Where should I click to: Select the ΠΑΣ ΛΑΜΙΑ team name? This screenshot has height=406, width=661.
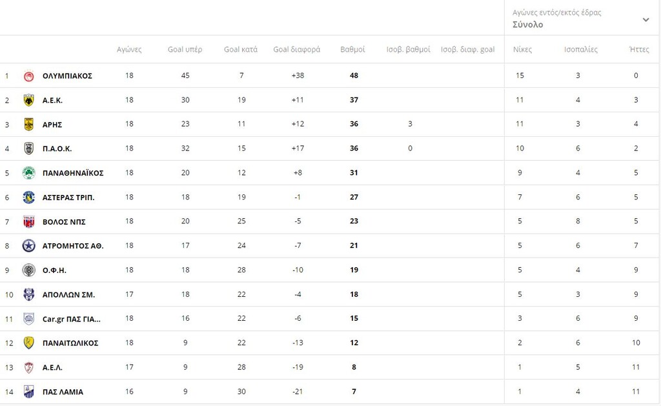coord(63,392)
